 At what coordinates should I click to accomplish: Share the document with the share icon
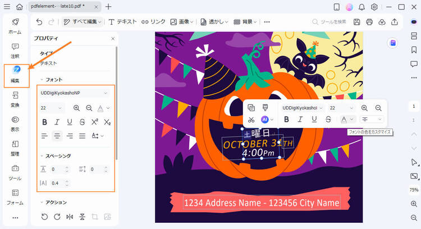[x=395, y=22]
